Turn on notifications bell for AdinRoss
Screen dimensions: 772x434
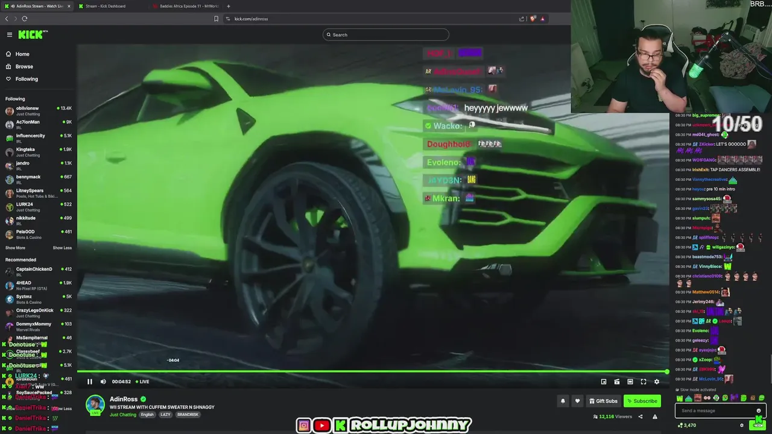[563, 401]
